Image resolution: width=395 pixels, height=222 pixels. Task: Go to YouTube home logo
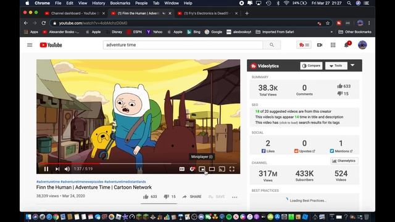(x=51, y=45)
